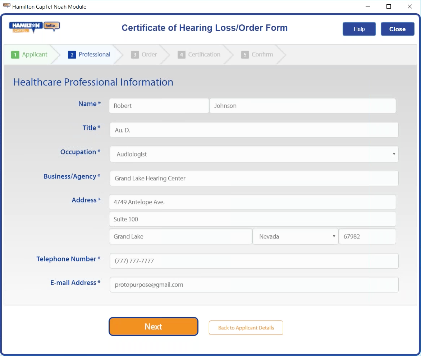Screen dimensions: 421x356
Task: Click the Occupation dropdown arrow
Action: (393, 154)
